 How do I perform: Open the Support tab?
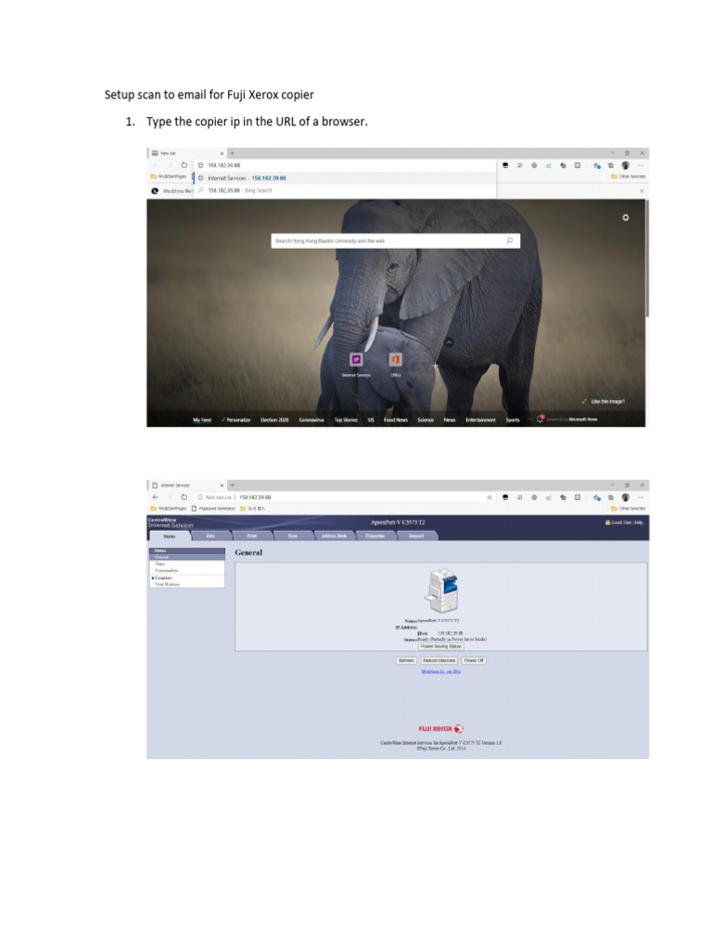click(x=416, y=535)
